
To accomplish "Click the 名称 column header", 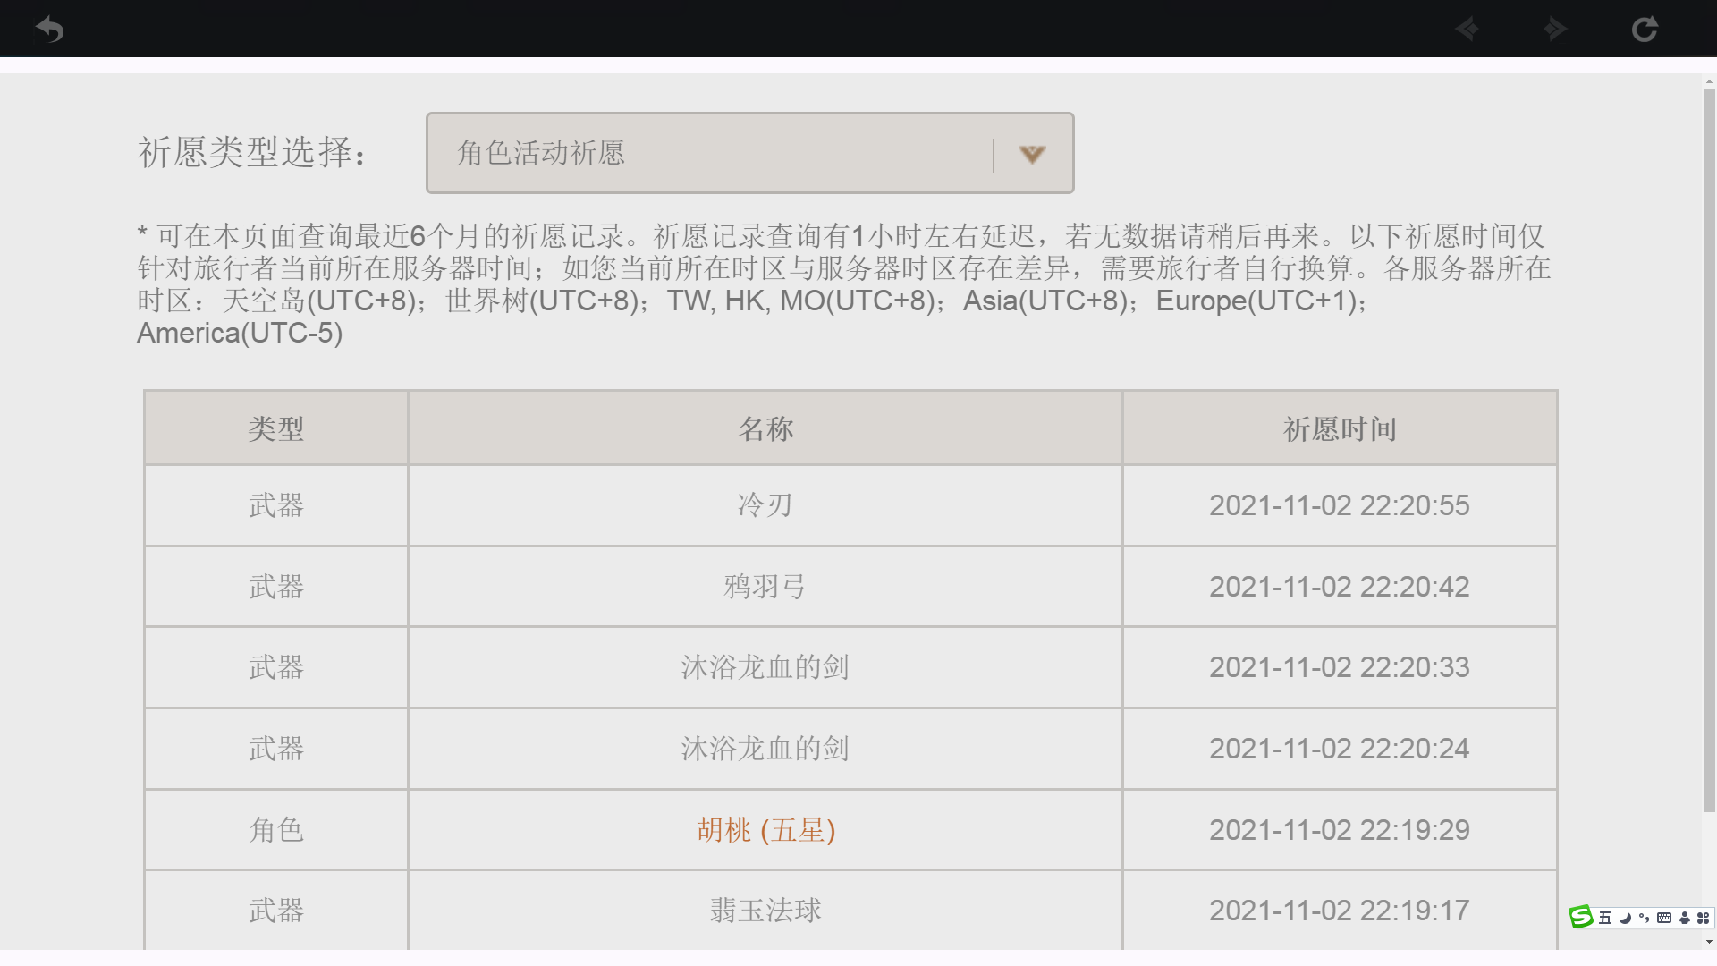I will 765,428.
